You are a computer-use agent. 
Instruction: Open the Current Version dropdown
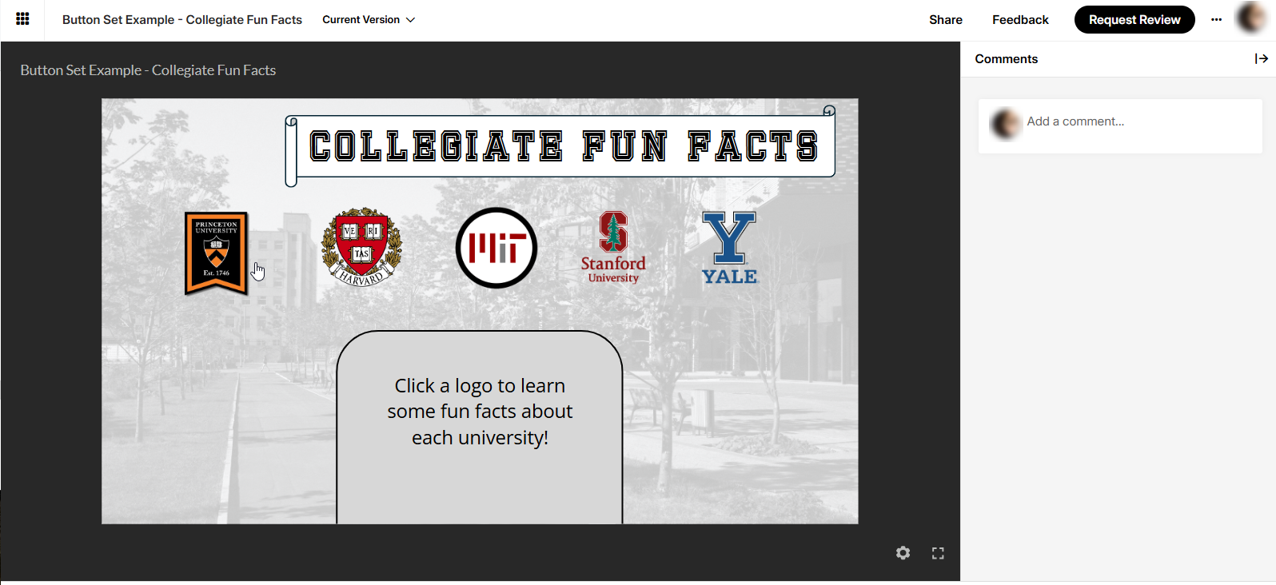[369, 20]
